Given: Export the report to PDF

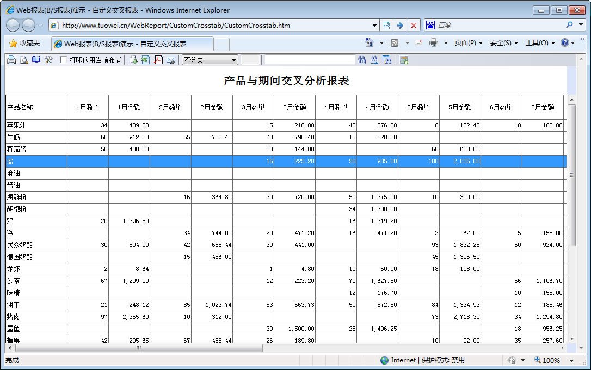Looking at the screenshot, I should point(158,60).
